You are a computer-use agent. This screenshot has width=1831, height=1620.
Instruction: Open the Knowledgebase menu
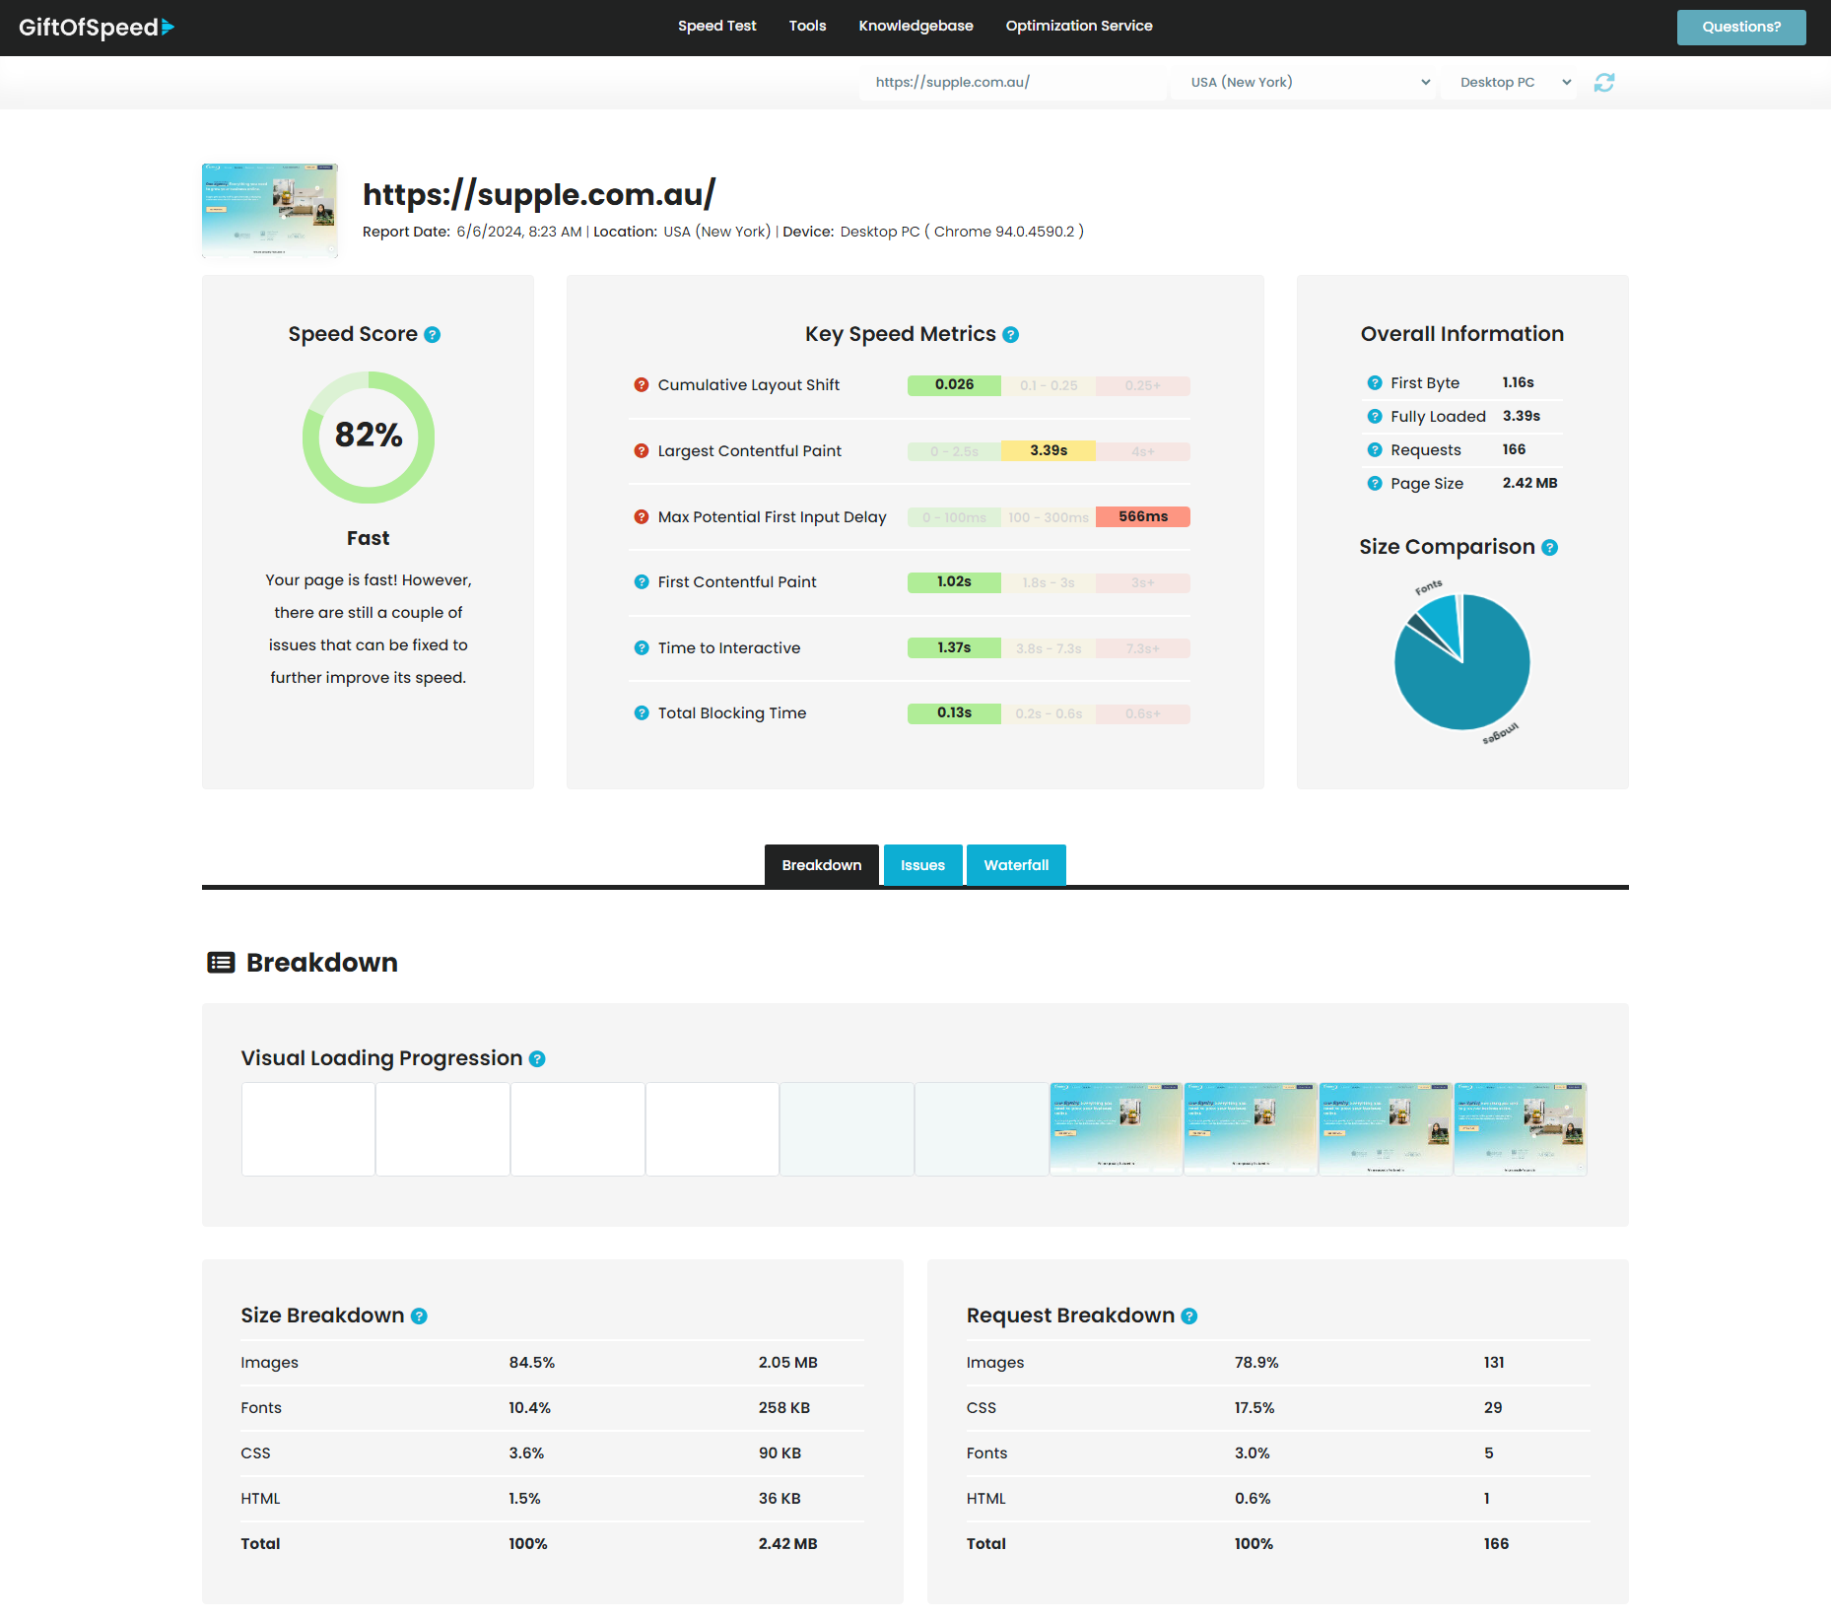(x=915, y=27)
